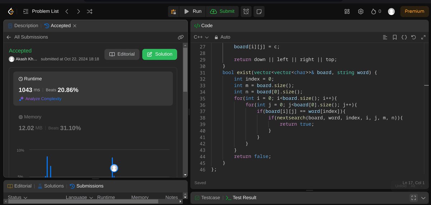
Task: Click the debugger icon beside Run
Action: tap(173, 11)
